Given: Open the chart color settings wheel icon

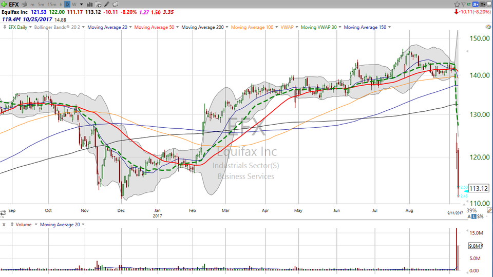Looking at the screenshot, I should coord(488,27).
